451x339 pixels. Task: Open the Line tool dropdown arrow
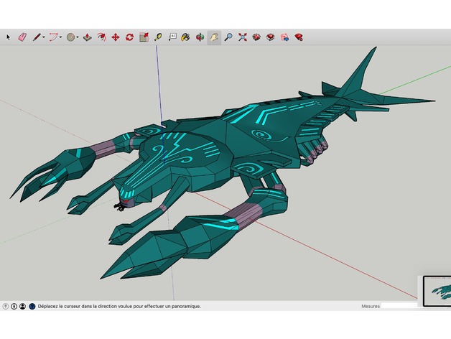44,37
